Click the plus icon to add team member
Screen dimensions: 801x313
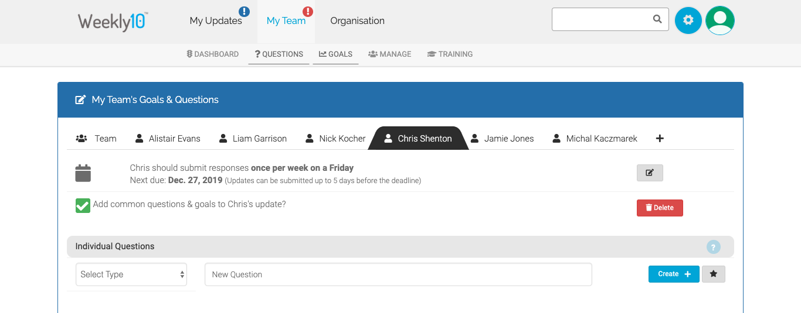[660, 139]
